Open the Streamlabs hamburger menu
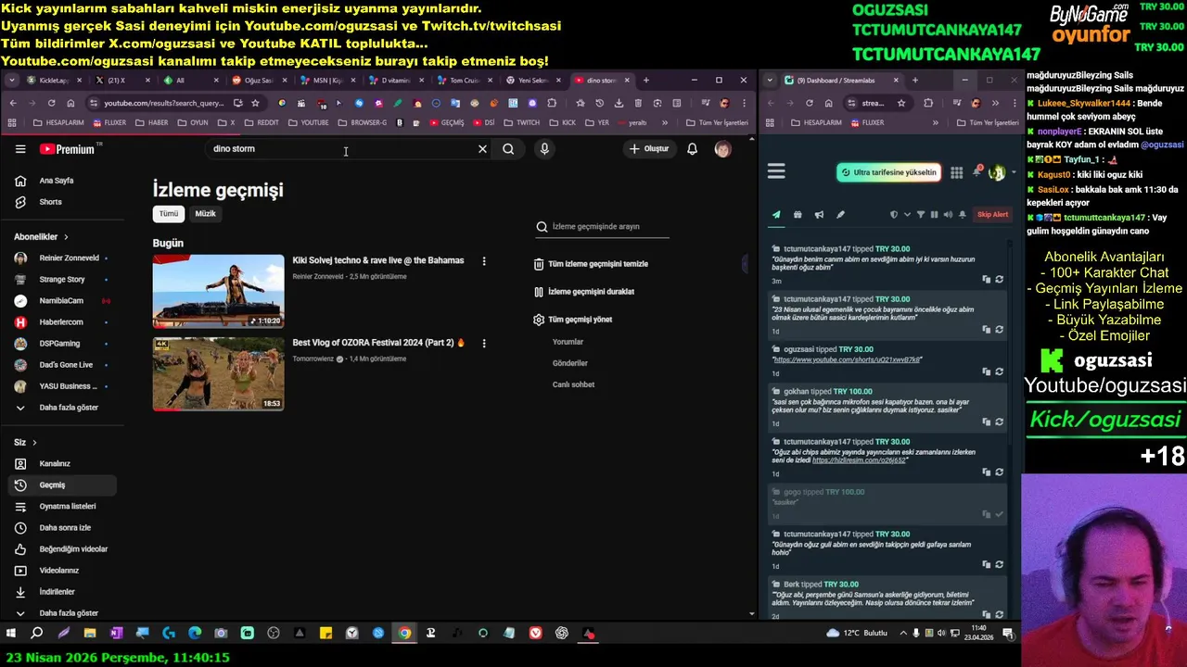Image resolution: width=1187 pixels, height=667 pixels. coord(776,171)
